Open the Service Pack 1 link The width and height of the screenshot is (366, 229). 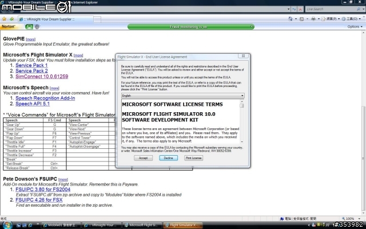pyautogui.click(x=31, y=65)
